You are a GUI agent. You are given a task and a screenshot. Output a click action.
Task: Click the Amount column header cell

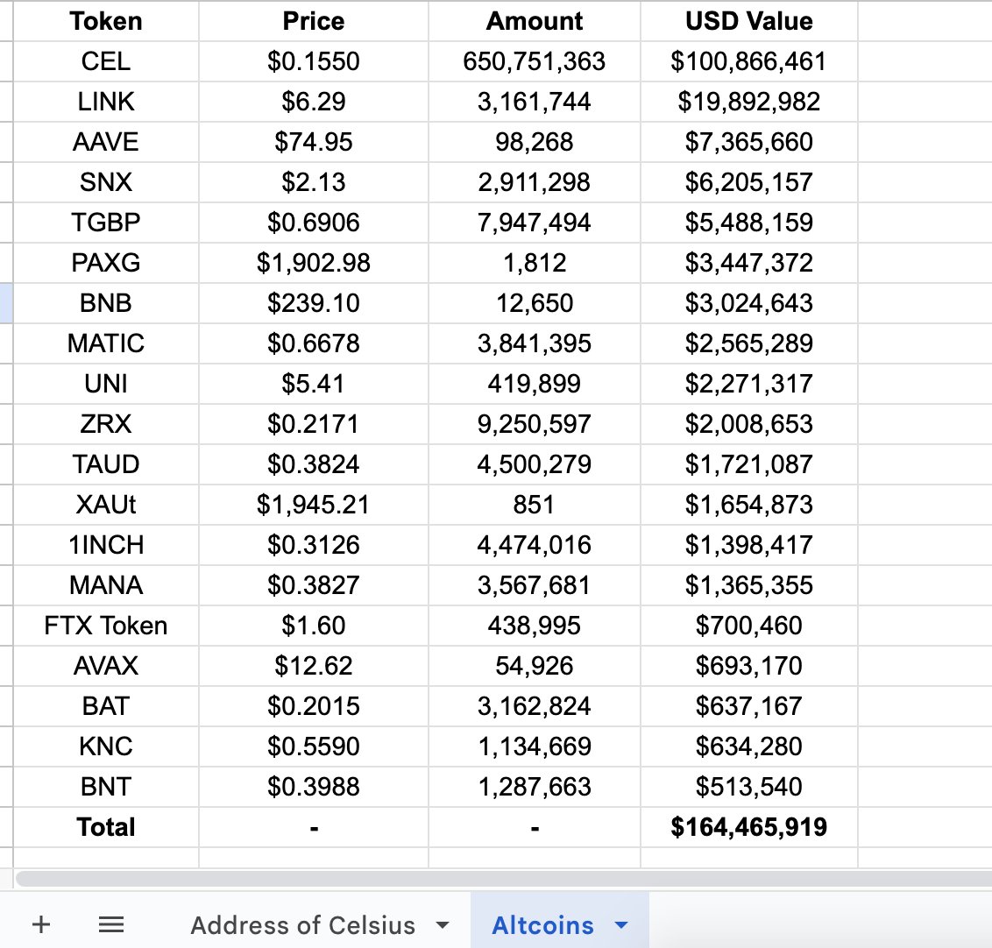pyautogui.click(x=535, y=21)
